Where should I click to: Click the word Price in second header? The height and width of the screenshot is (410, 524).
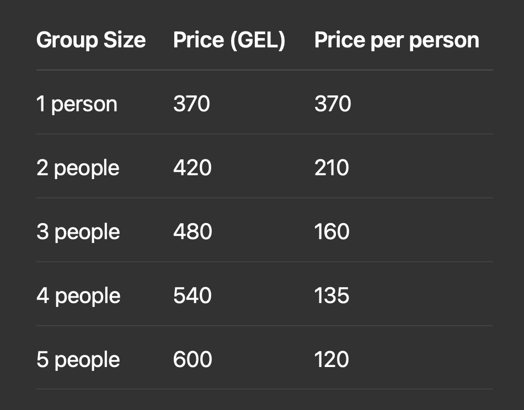(x=199, y=40)
